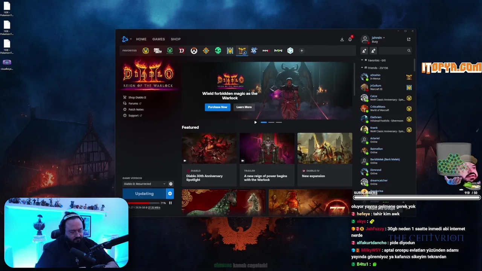The image size is (482, 271).
Task: Select World of Warcraft in favorites bar
Action: pos(146,50)
